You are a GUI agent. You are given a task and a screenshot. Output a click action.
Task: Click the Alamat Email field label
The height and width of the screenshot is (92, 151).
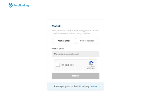click(58, 49)
